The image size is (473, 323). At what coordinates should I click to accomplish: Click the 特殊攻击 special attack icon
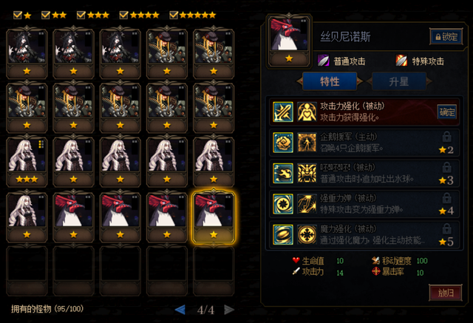click(x=402, y=61)
